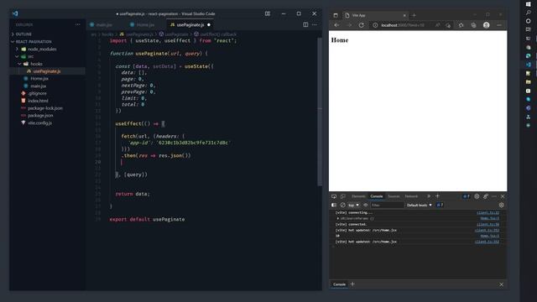537x302 pixels.
Task: Open DevTools settings gear icon
Action: click(x=477, y=196)
